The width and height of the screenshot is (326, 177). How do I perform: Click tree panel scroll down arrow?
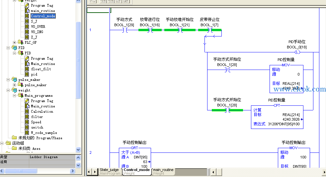[78, 149]
